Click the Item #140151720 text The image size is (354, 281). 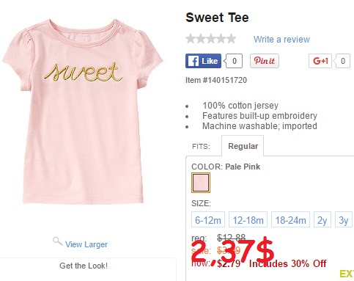(x=216, y=80)
